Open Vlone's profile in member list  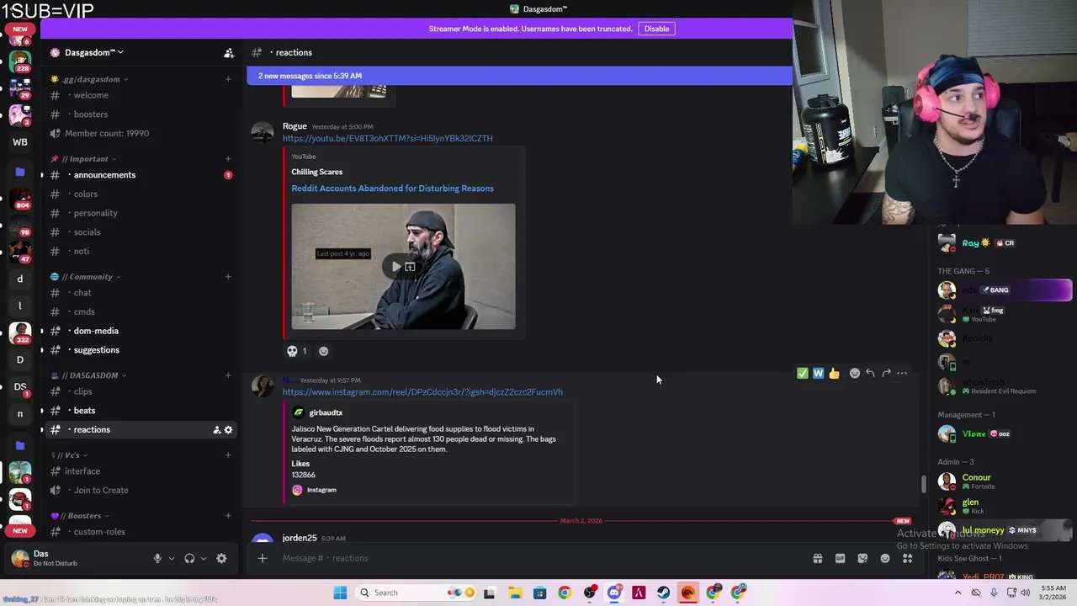1003,434
